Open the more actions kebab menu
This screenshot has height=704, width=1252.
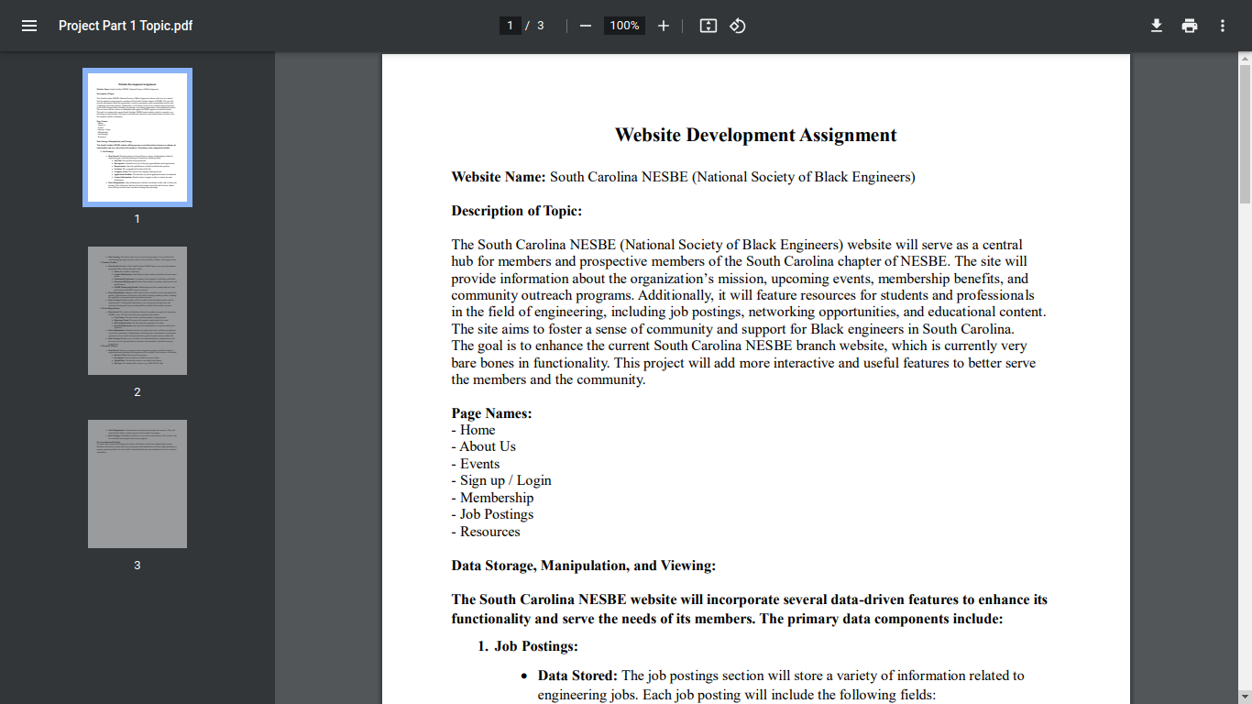tap(1223, 26)
